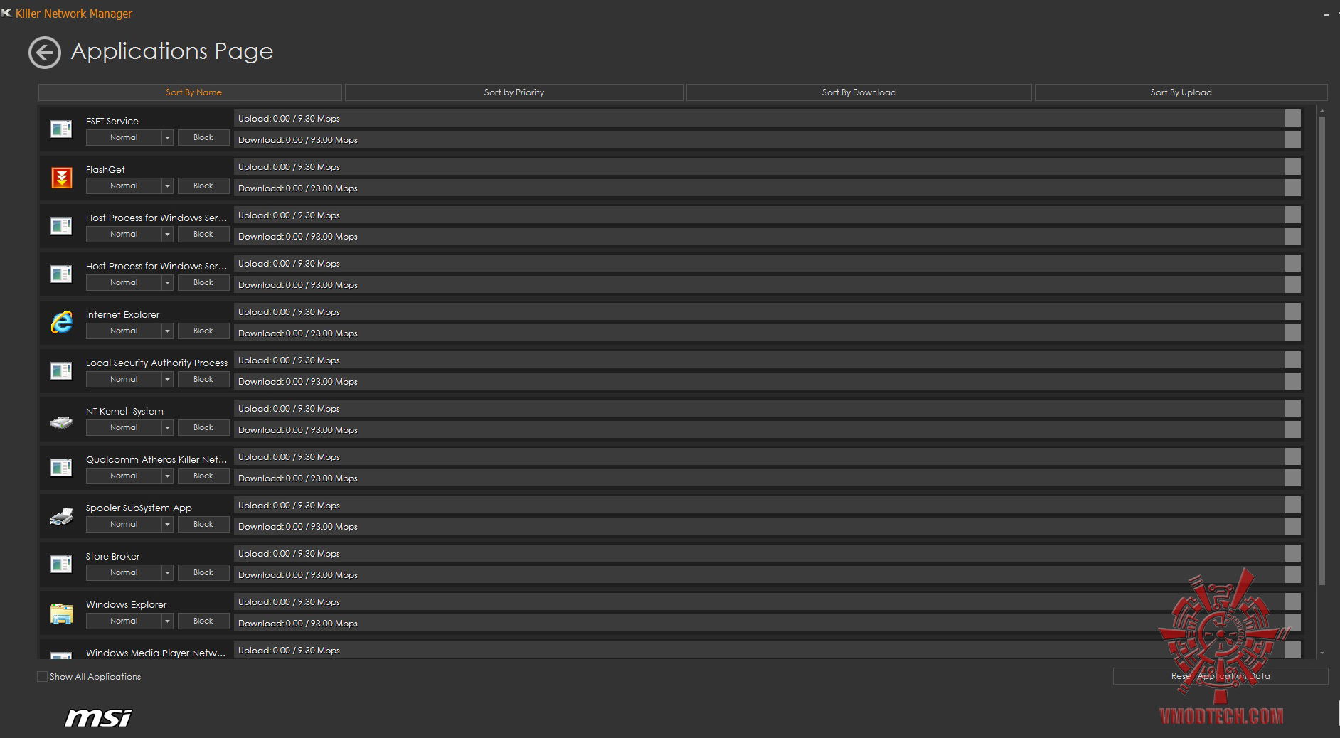Block Internet Explorer network access
Screen dimensions: 1340x738
tap(203, 331)
